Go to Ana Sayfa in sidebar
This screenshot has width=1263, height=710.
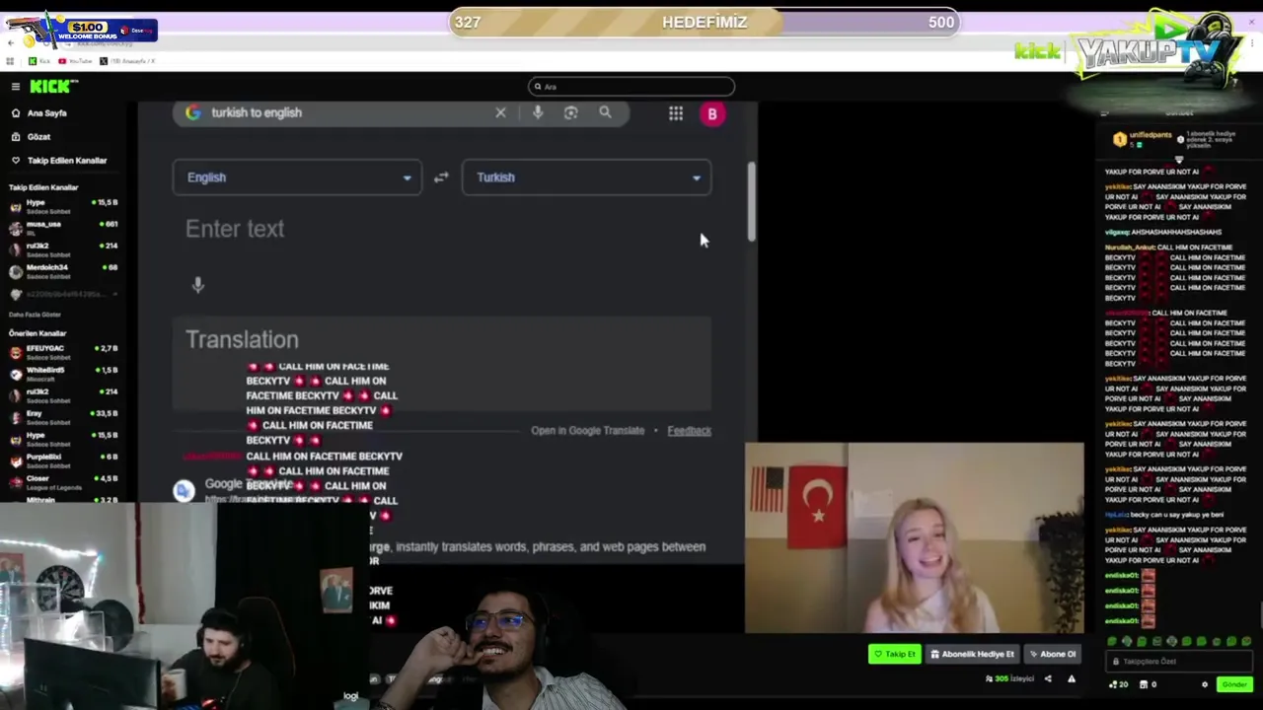tap(39, 113)
